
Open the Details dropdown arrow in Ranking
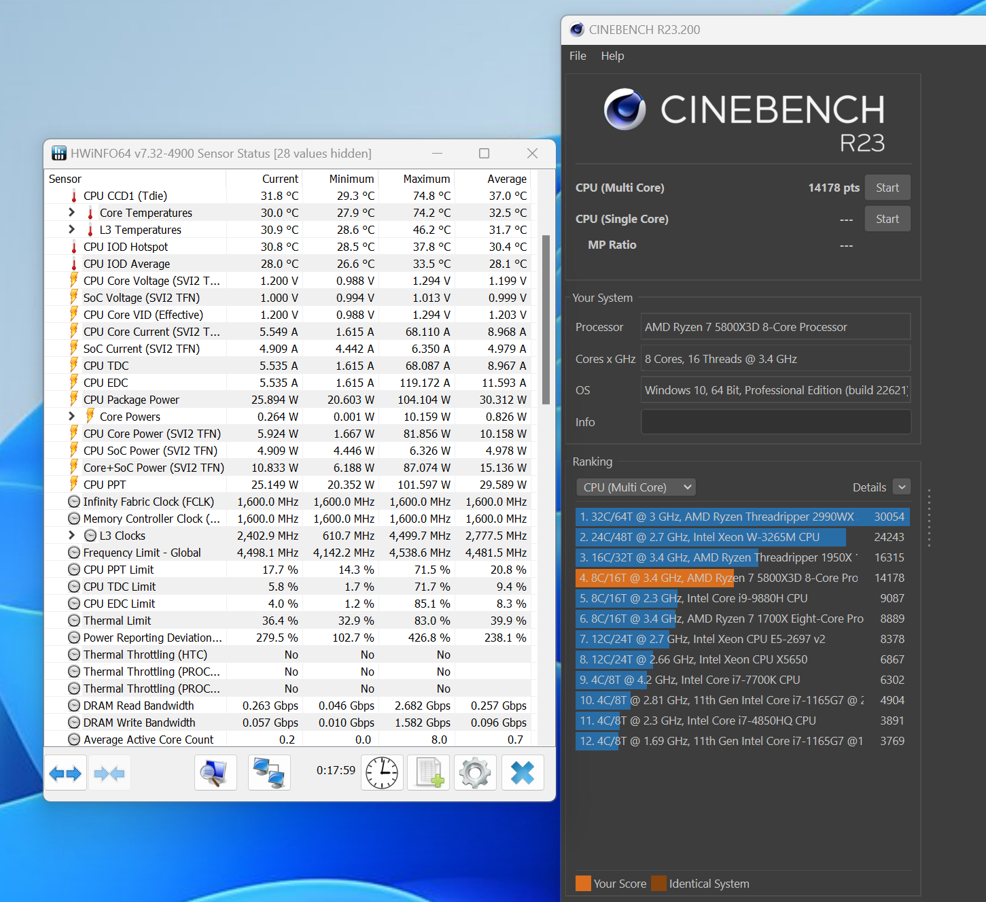[902, 487]
